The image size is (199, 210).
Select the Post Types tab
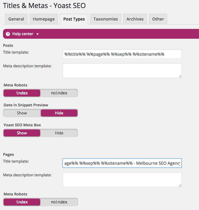74,19
